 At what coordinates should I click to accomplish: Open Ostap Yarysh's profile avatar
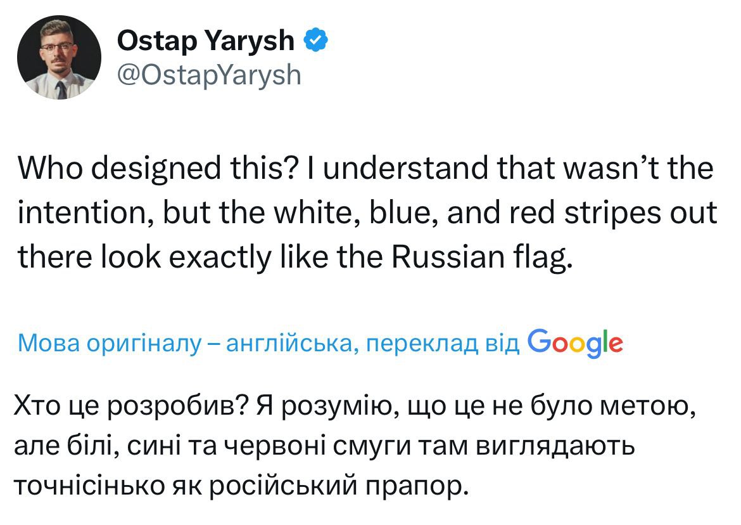tap(58, 57)
